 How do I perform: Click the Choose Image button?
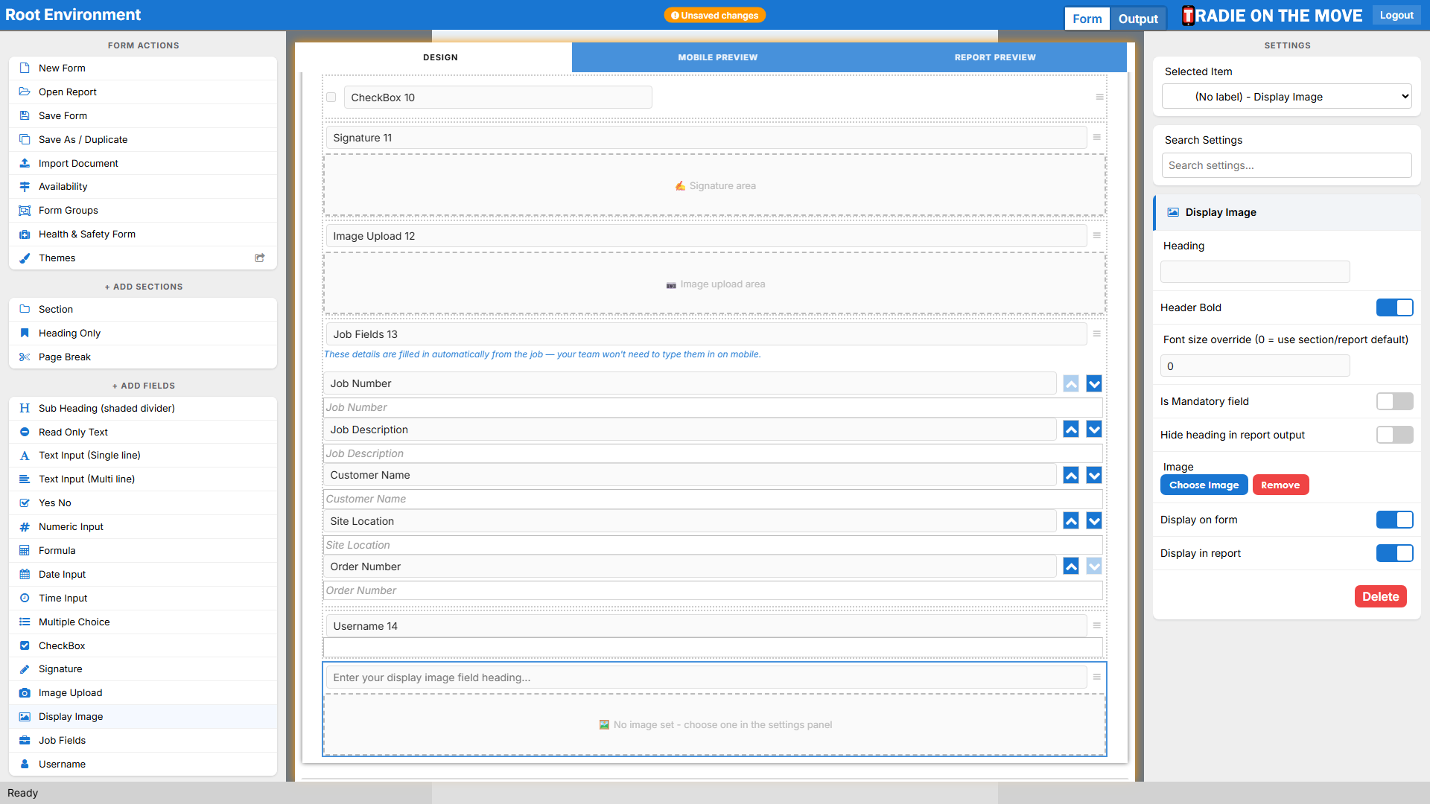point(1204,485)
